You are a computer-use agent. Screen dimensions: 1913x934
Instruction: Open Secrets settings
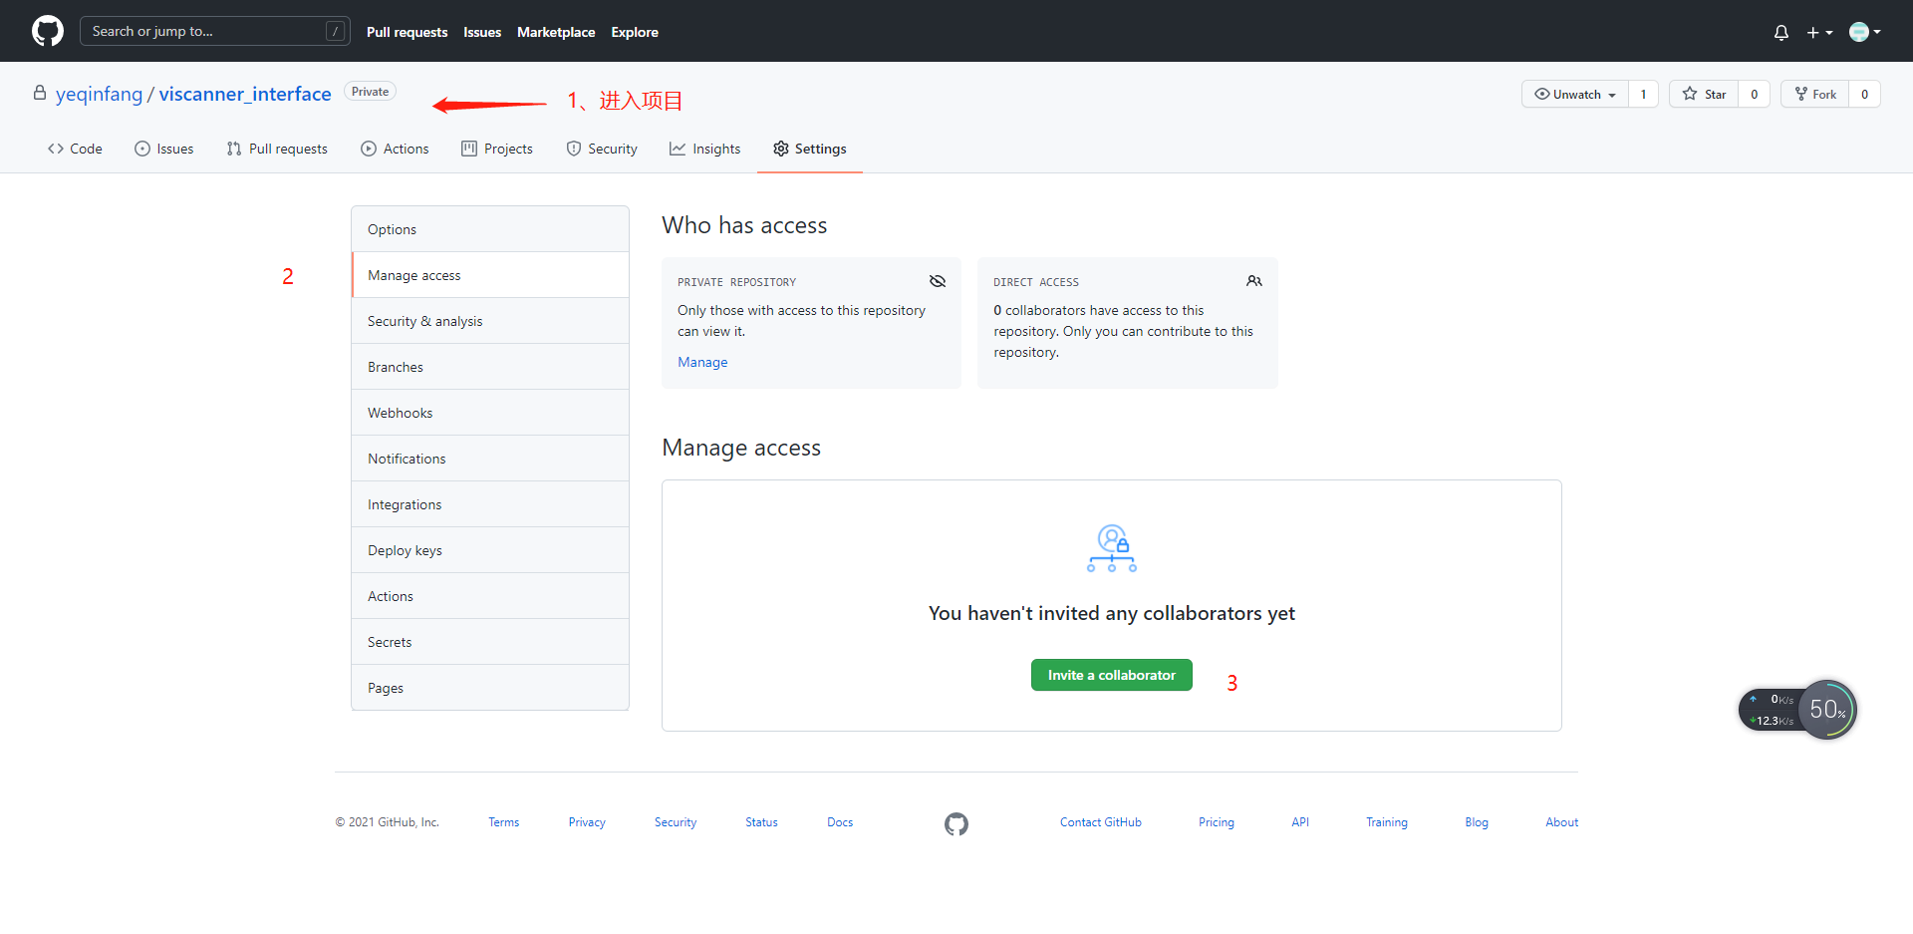(x=490, y=642)
